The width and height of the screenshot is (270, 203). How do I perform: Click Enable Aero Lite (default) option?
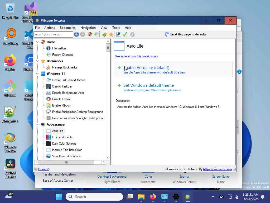click(x=174, y=70)
